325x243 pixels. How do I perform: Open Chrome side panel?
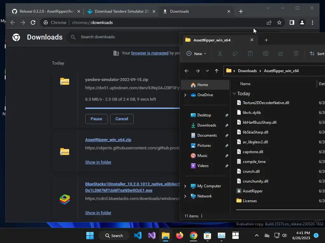tap(292, 22)
